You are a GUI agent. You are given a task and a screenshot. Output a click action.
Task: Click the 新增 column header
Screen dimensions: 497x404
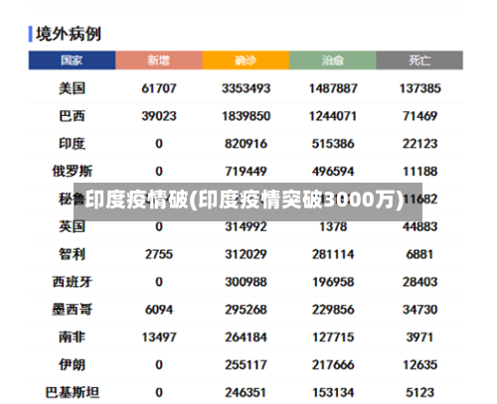(x=159, y=61)
